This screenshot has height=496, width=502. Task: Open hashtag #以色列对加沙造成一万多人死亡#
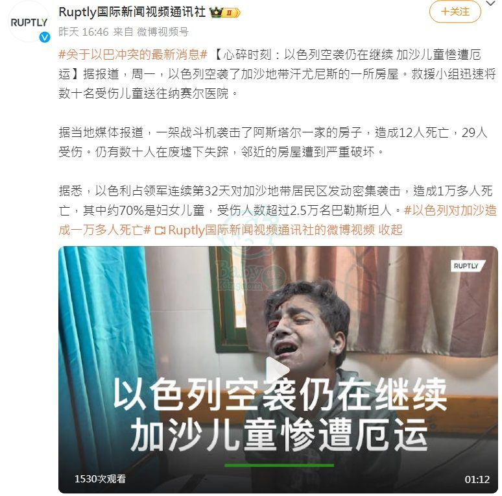(278, 220)
